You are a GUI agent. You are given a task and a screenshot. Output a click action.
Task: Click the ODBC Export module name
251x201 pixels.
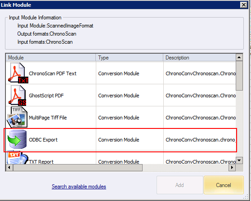(43, 140)
